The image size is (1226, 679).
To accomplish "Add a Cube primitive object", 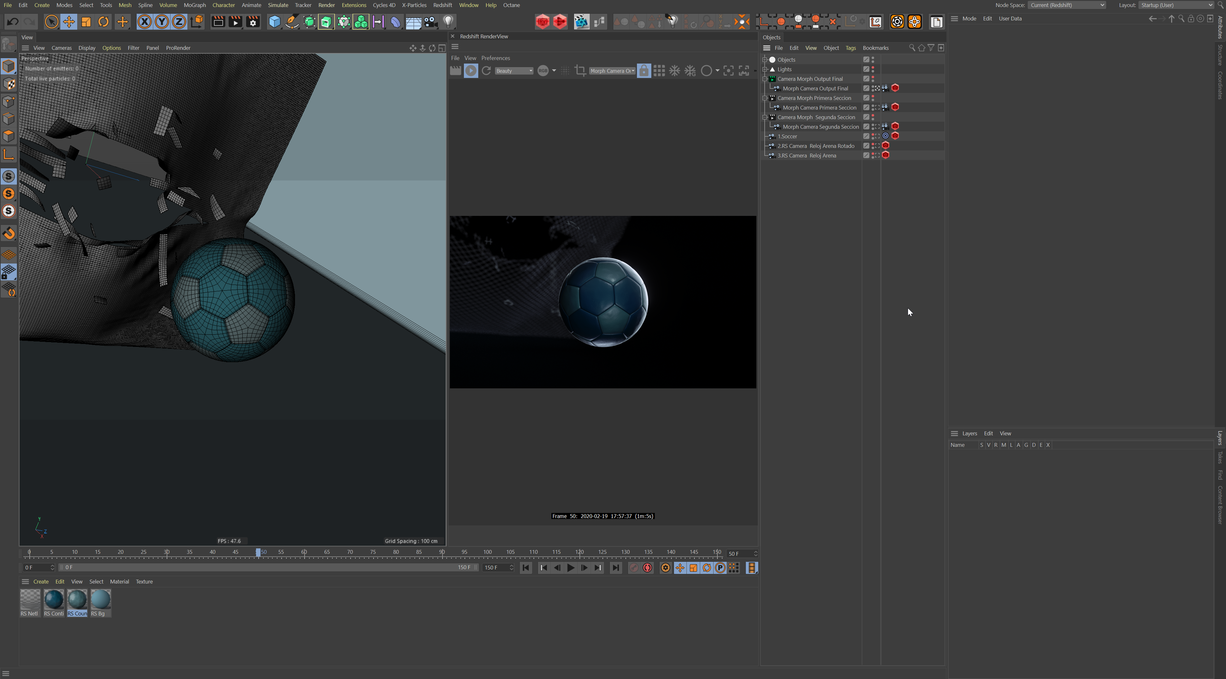I will [x=274, y=22].
